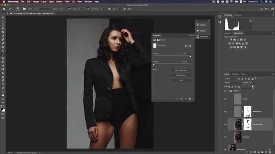The height and width of the screenshot is (154, 275).
Task: Delete layer with trash icon in Layers panel
Action: (270, 152)
